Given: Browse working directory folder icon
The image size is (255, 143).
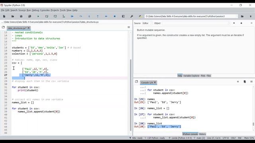Looking at the screenshot, I should point(242,16).
